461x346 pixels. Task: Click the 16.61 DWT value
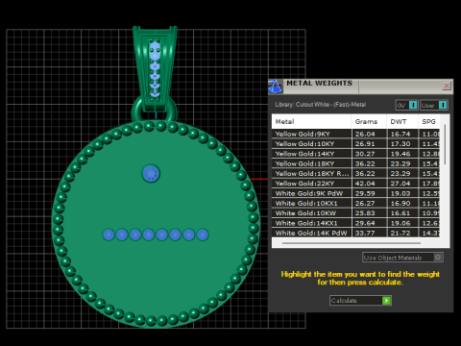400,213
